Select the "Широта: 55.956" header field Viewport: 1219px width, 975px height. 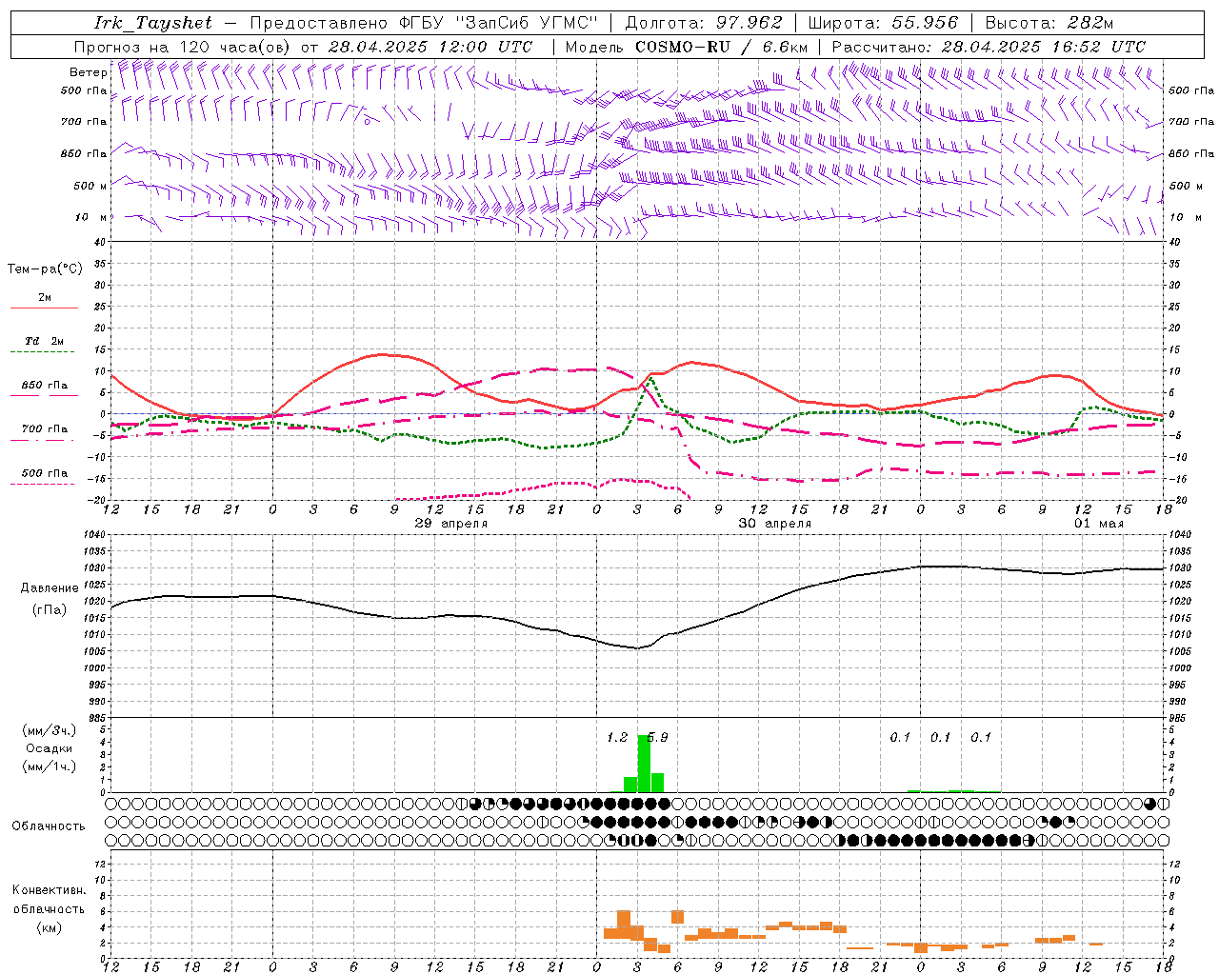tap(882, 23)
